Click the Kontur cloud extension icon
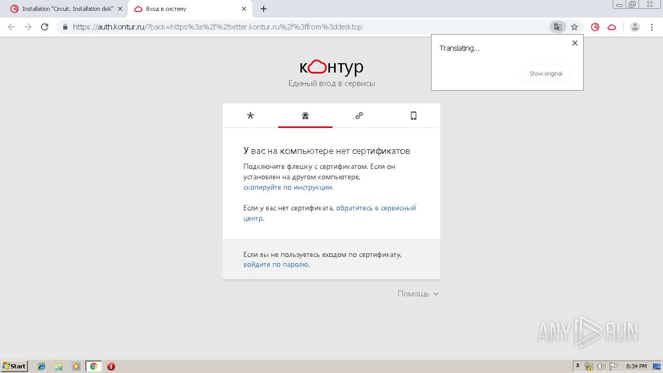This screenshot has width=663, height=373. pyautogui.click(x=612, y=27)
